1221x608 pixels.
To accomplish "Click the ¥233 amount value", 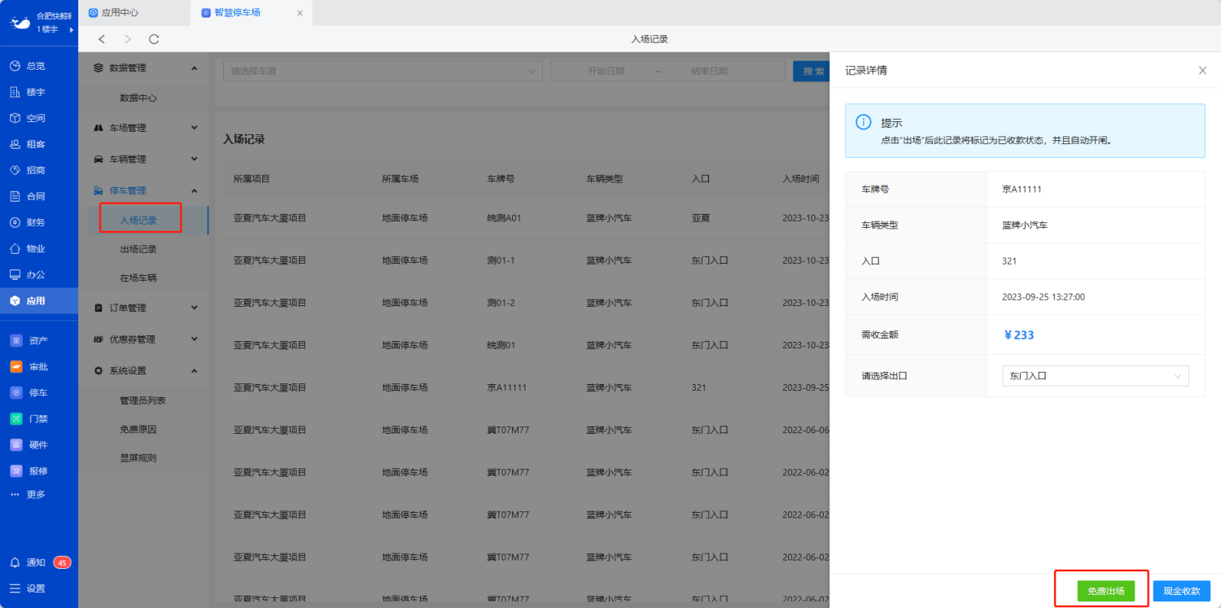I will point(1018,335).
